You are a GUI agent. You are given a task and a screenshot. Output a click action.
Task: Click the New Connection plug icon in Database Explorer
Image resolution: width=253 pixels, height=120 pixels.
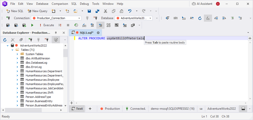pos(31,40)
